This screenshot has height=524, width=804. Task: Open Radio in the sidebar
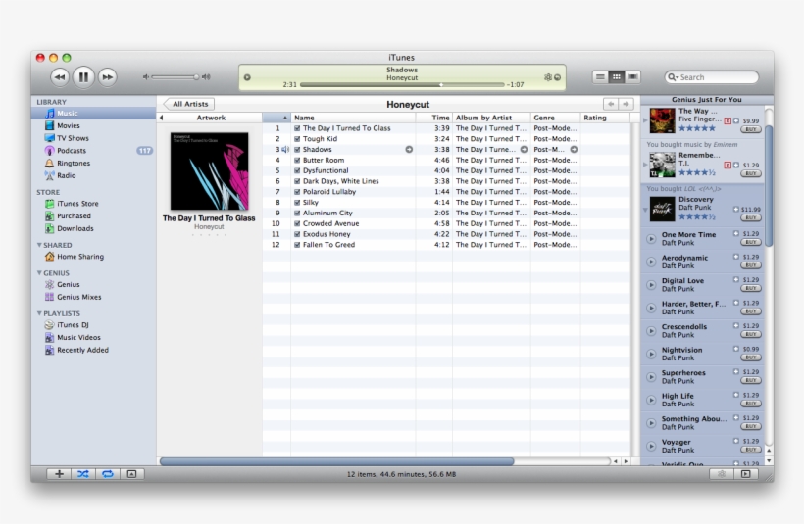click(93, 175)
